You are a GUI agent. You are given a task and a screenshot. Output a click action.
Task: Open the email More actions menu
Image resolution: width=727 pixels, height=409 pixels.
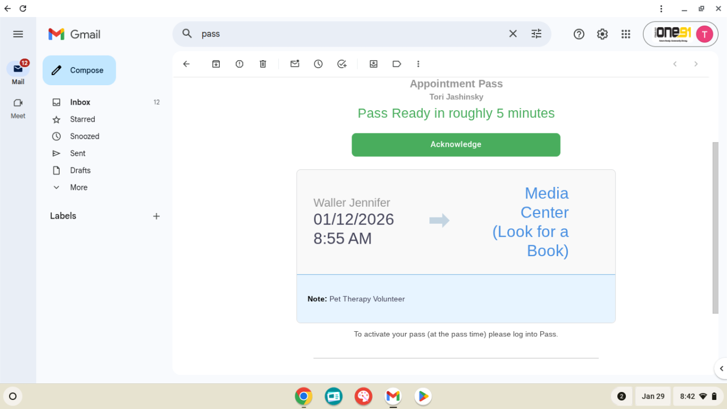[x=418, y=64]
